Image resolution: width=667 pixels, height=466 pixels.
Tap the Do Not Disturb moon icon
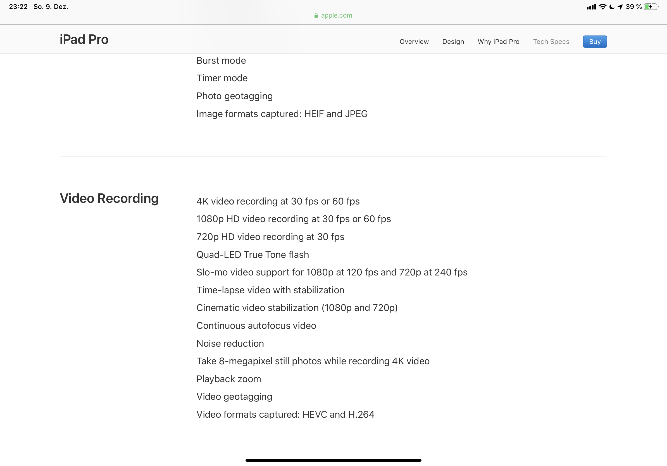click(x=612, y=7)
